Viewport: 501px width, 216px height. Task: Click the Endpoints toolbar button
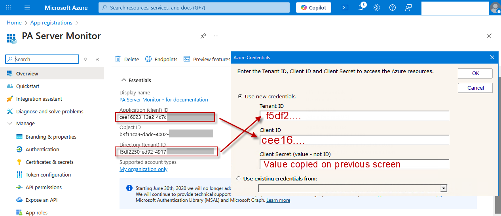click(x=161, y=59)
